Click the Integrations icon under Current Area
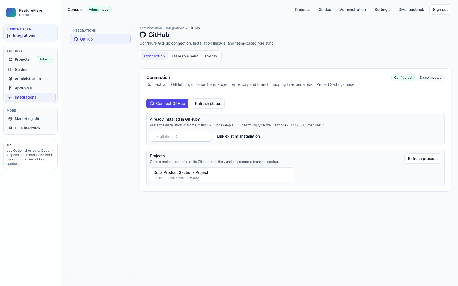The height and width of the screenshot is (286, 458). pos(8,36)
